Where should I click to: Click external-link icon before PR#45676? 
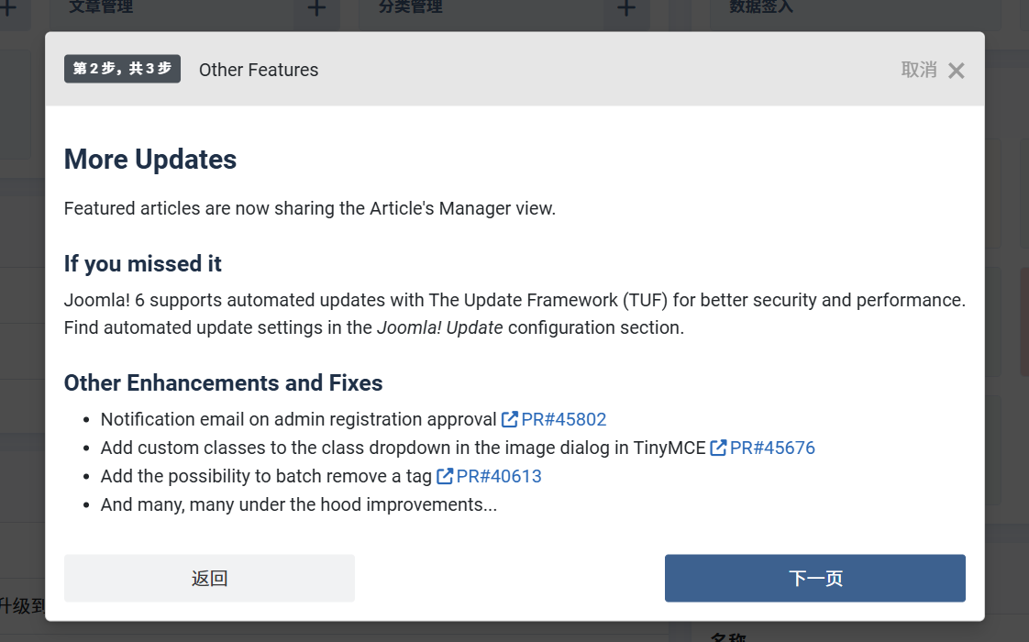(719, 448)
